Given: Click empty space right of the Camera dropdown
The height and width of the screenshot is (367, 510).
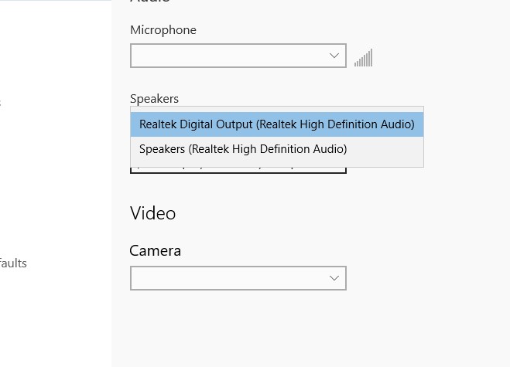Looking at the screenshot, I should 426,278.
